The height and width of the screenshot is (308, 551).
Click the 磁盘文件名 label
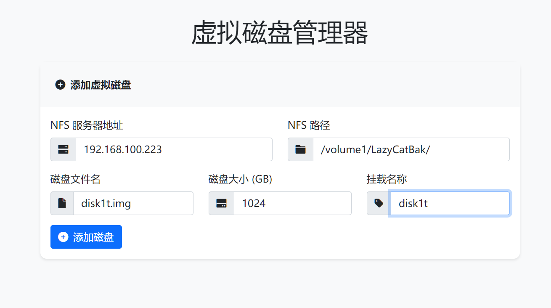pos(75,179)
